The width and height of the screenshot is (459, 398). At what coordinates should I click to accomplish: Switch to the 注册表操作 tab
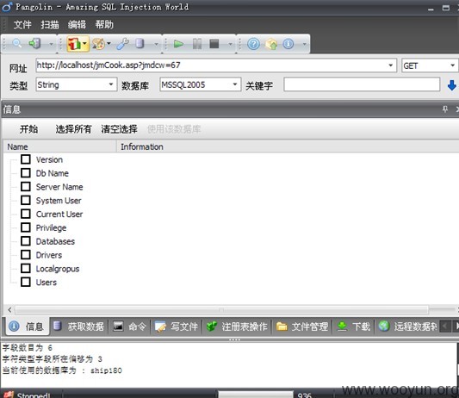[x=237, y=326]
